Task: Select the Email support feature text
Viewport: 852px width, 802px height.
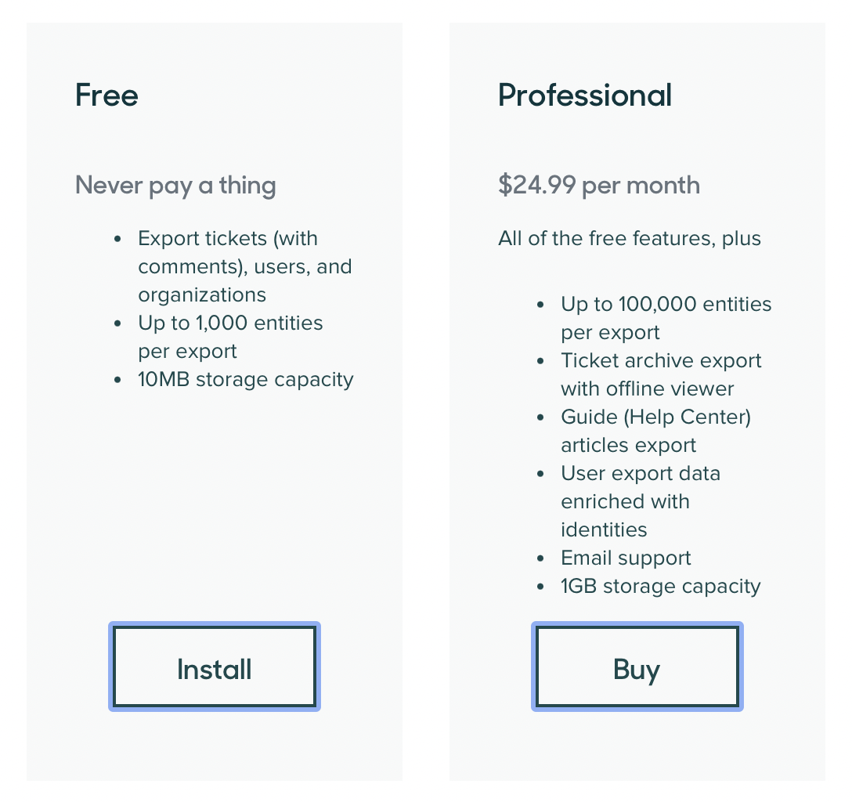Action: click(626, 558)
